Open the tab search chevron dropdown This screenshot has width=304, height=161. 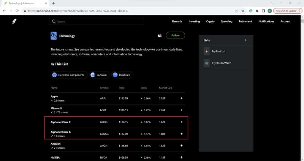[272, 3]
